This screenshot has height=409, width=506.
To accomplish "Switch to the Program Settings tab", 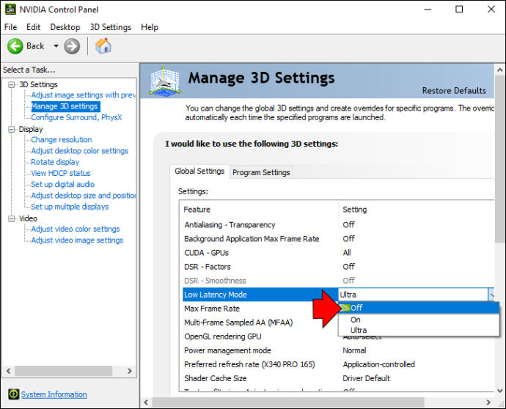I will [x=261, y=172].
